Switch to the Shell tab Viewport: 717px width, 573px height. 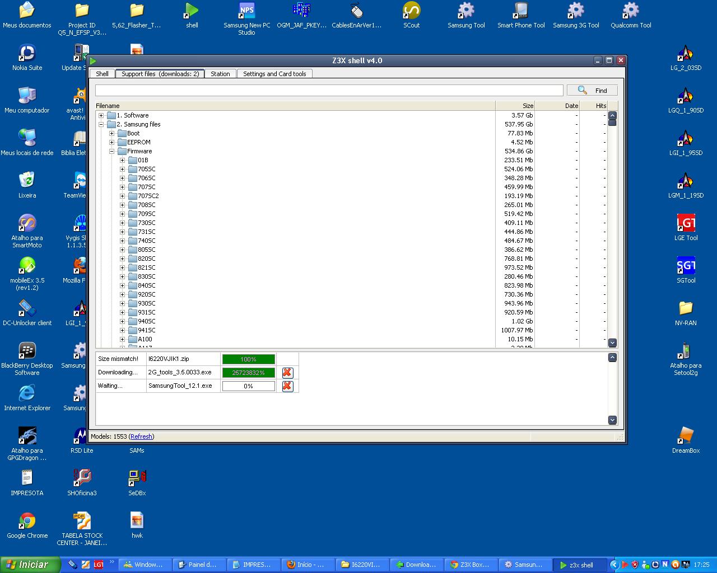pyautogui.click(x=102, y=74)
